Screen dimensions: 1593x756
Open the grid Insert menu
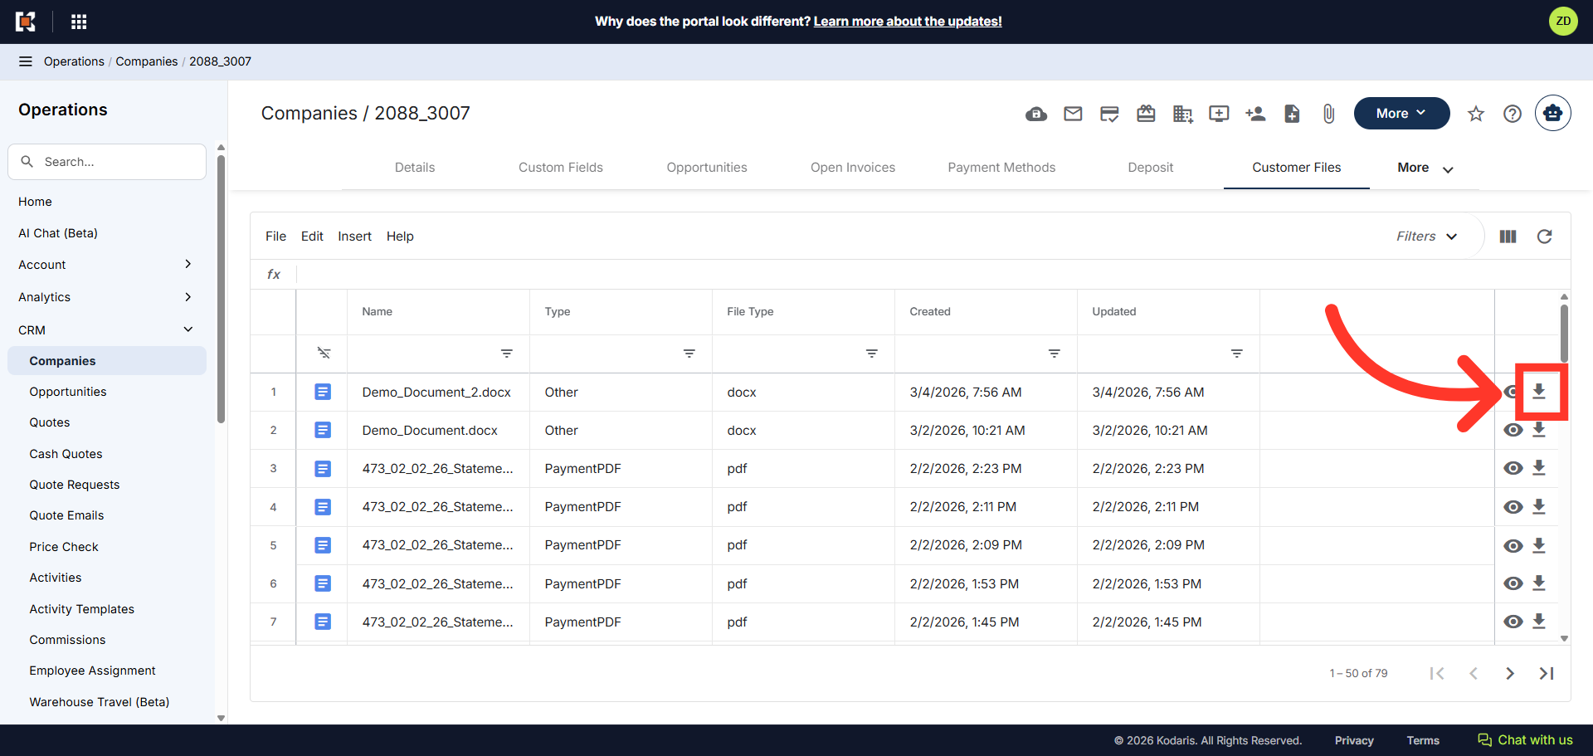[x=354, y=237]
